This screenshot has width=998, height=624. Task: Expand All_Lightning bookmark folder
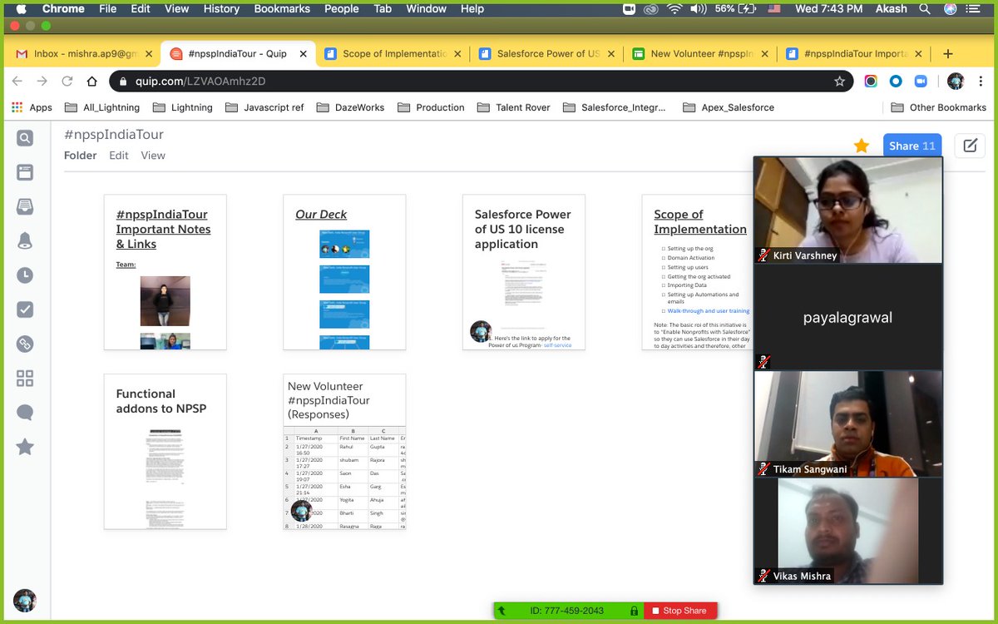101,107
